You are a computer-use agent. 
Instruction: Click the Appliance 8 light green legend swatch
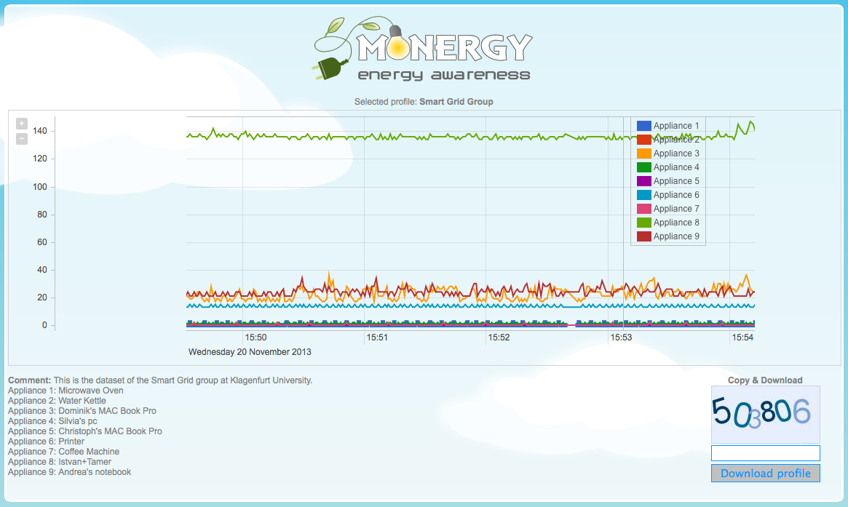[x=643, y=223]
